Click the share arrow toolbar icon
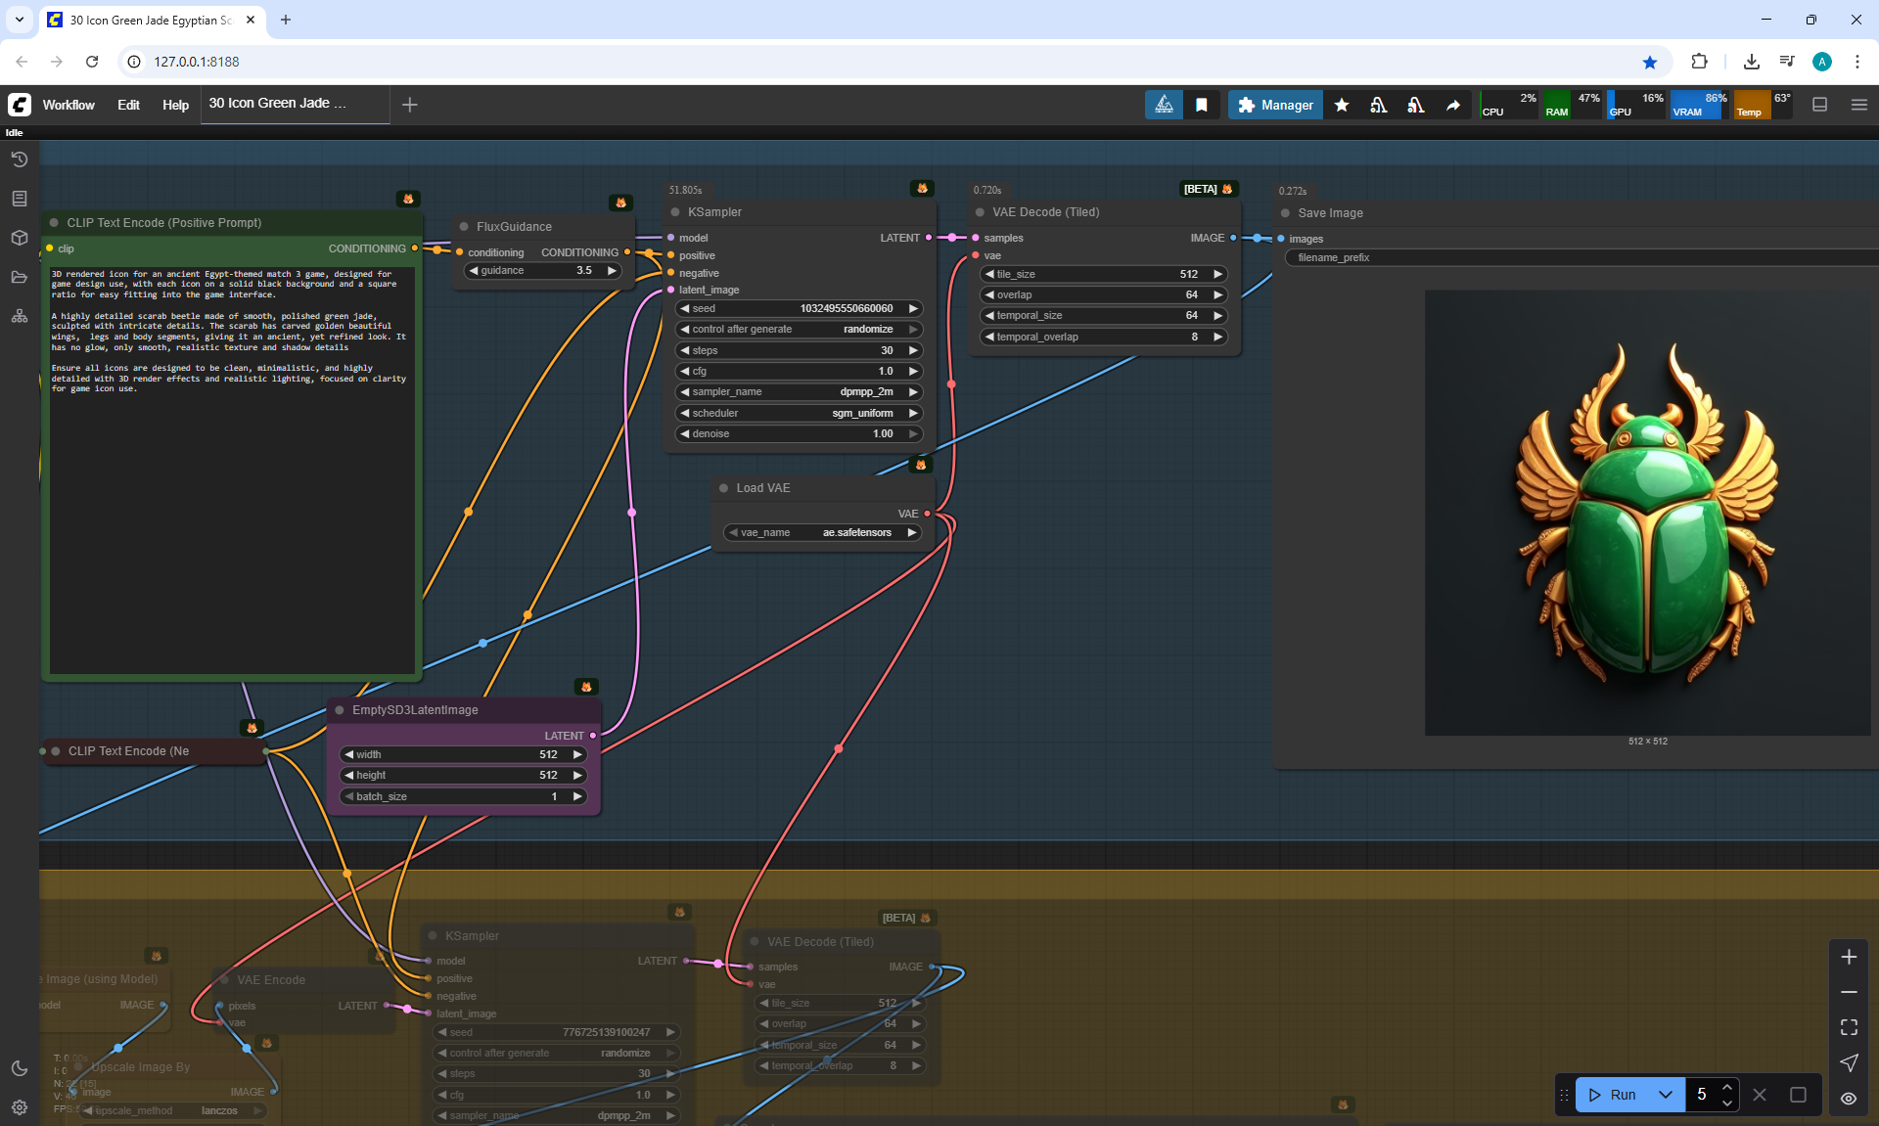 tap(1453, 105)
